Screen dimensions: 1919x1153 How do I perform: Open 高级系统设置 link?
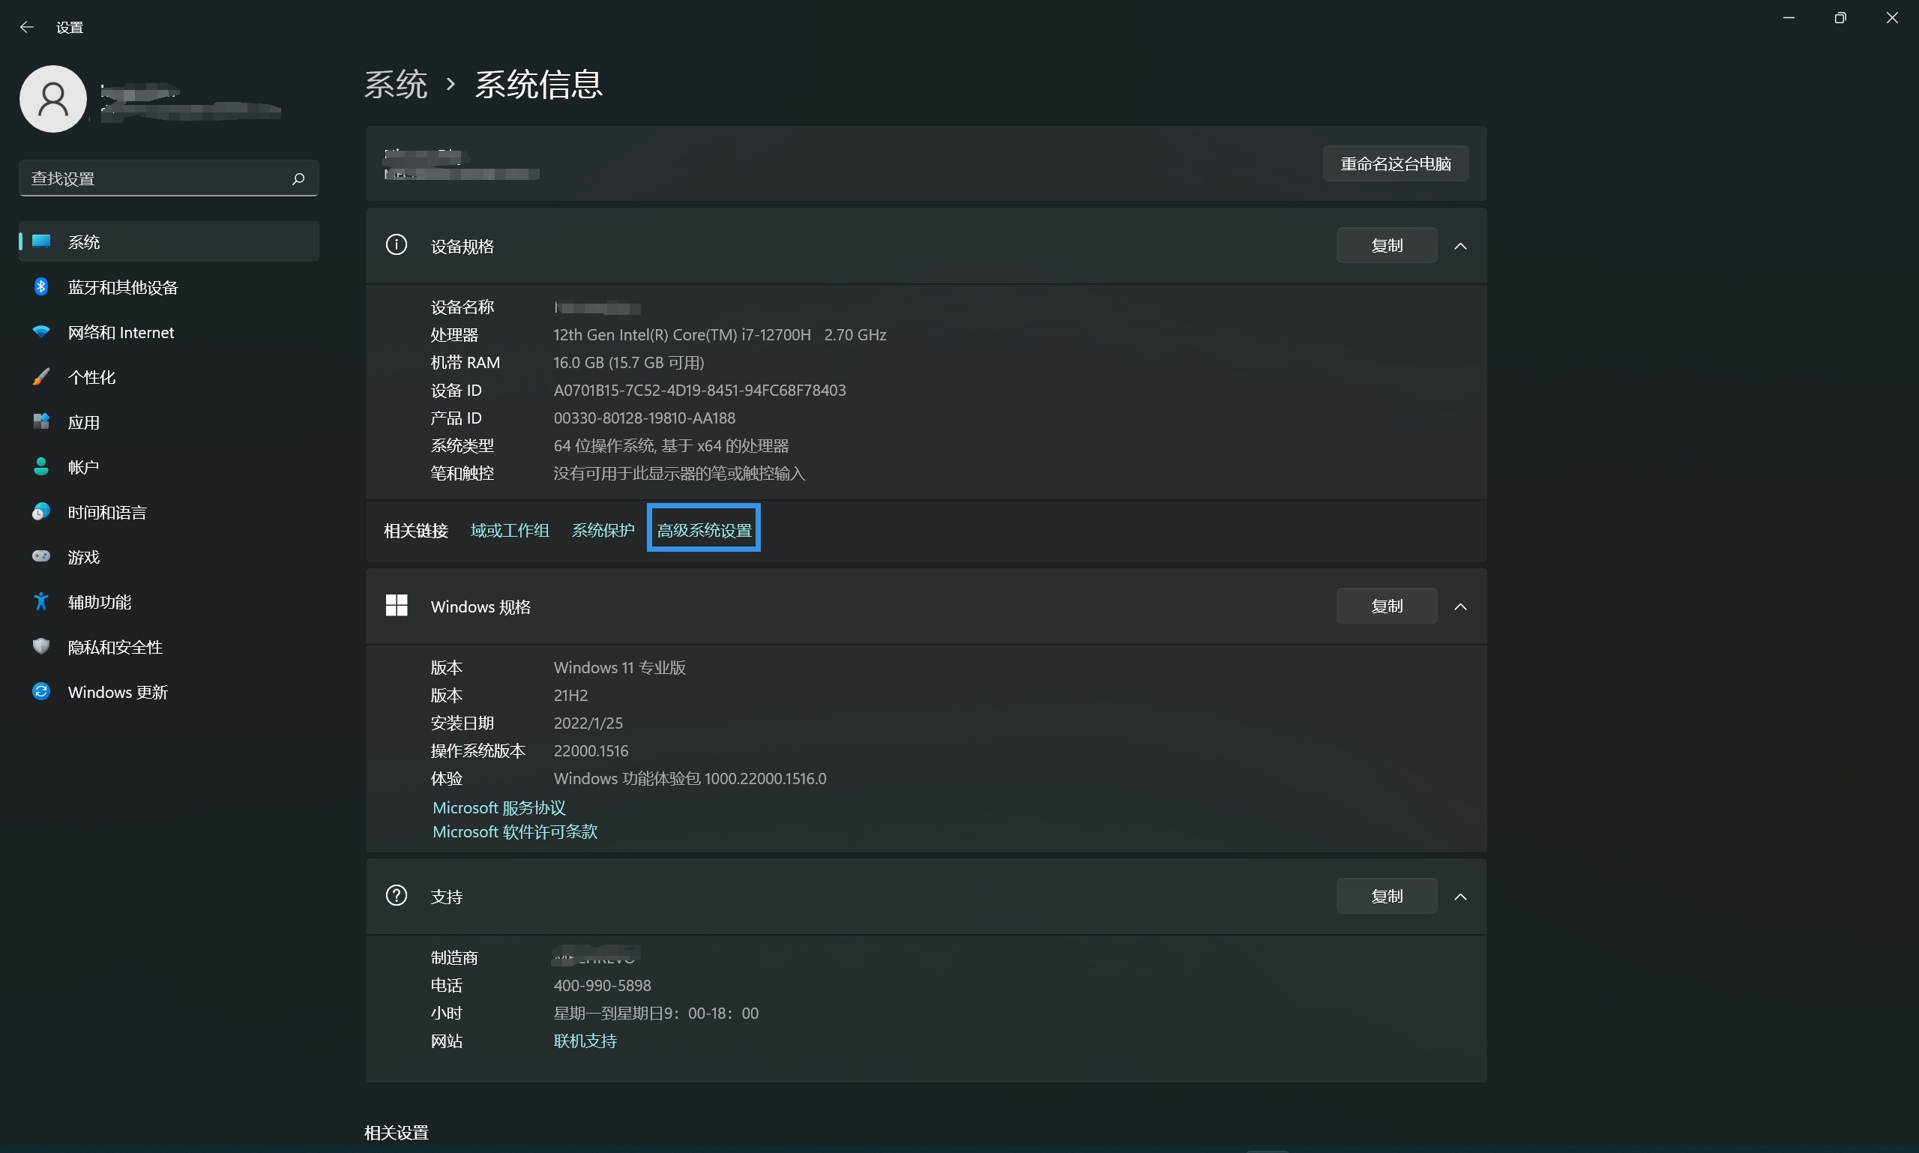704,531
